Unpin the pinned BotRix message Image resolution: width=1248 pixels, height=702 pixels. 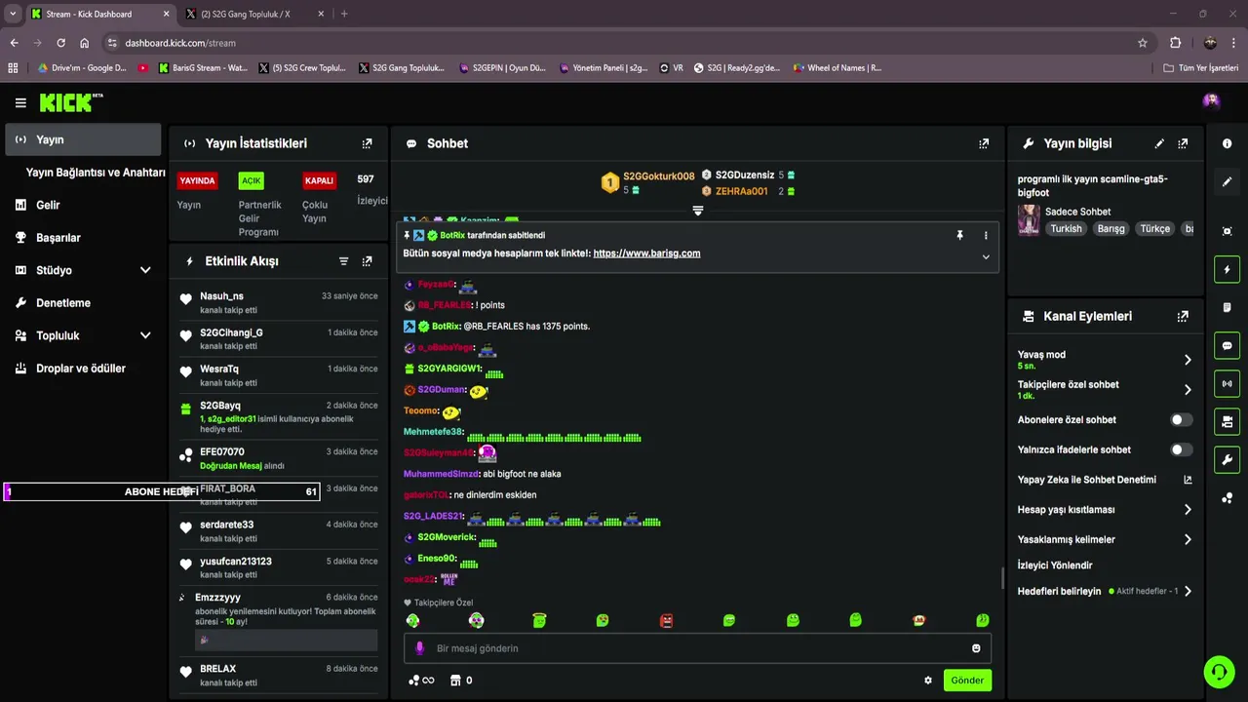959,235
